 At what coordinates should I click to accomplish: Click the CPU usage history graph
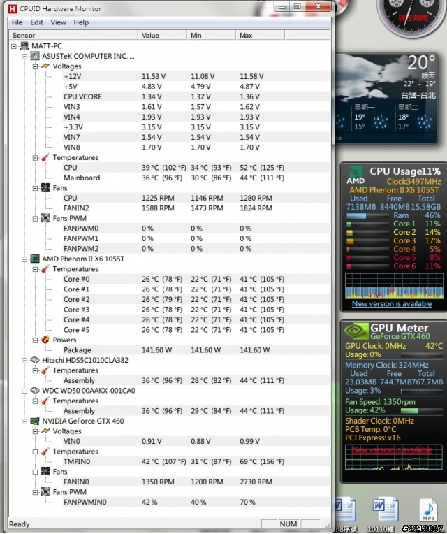[x=394, y=286]
